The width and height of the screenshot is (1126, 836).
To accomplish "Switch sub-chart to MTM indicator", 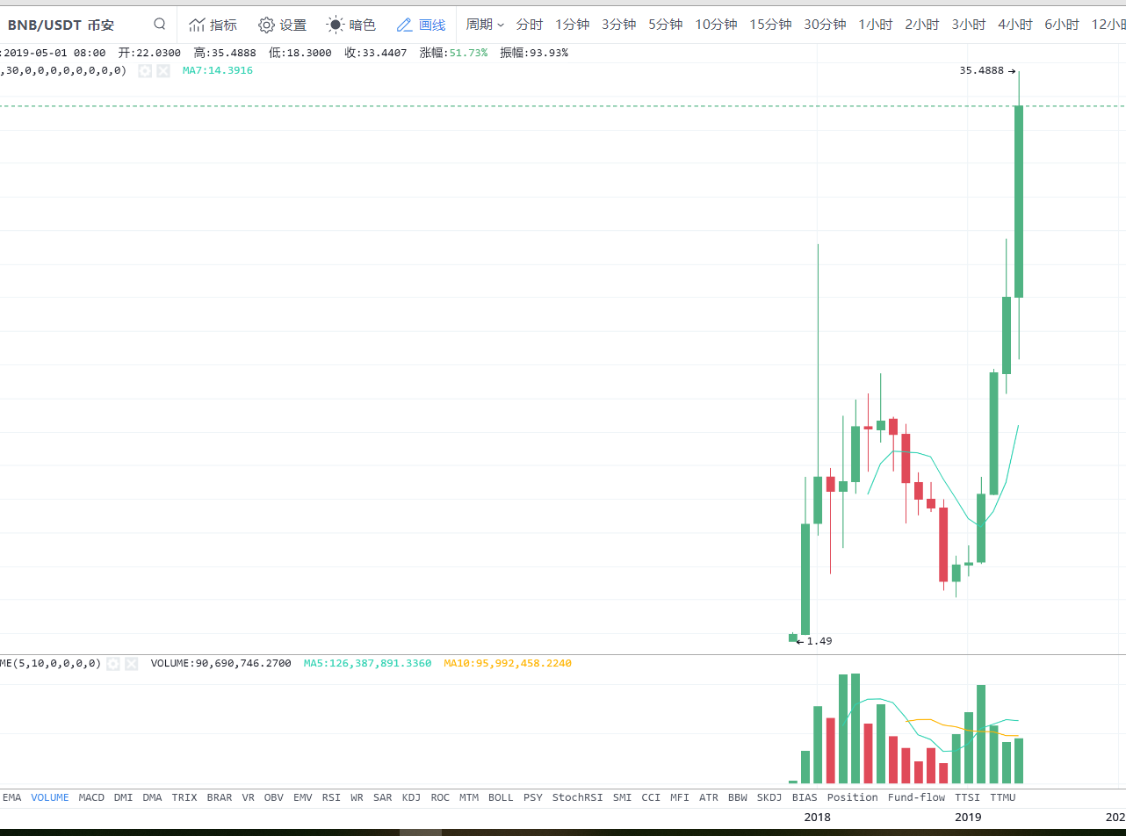I will [469, 797].
